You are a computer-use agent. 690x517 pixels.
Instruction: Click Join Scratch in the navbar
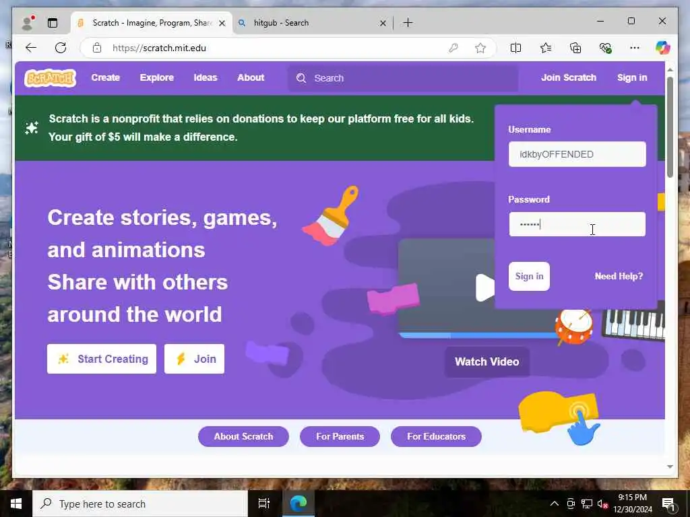coord(569,78)
